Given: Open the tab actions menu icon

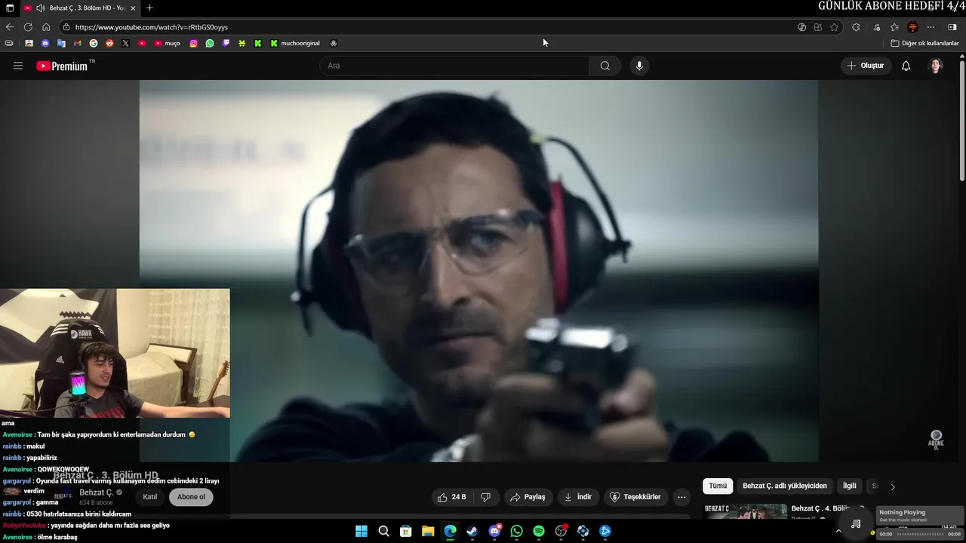Looking at the screenshot, I should (10, 8).
